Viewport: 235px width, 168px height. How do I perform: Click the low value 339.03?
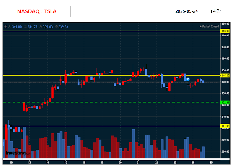(48, 27)
